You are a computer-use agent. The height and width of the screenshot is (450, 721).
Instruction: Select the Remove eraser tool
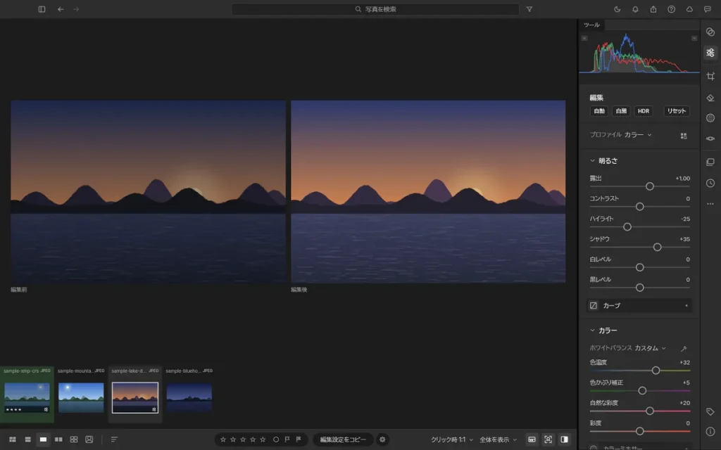pyautogui.click(x=710, y=98)
